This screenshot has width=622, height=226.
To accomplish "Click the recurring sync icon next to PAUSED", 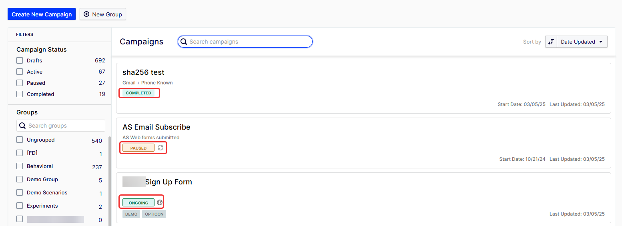I will click(161, 148).
